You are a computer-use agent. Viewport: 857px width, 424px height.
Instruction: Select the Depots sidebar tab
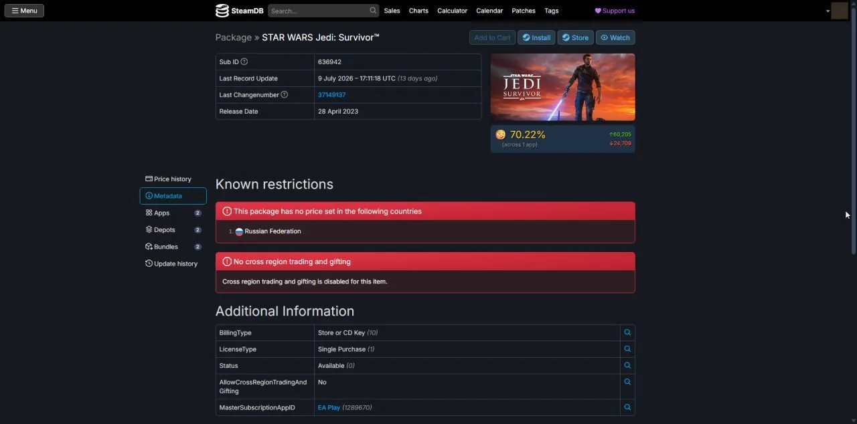[173, 229]
